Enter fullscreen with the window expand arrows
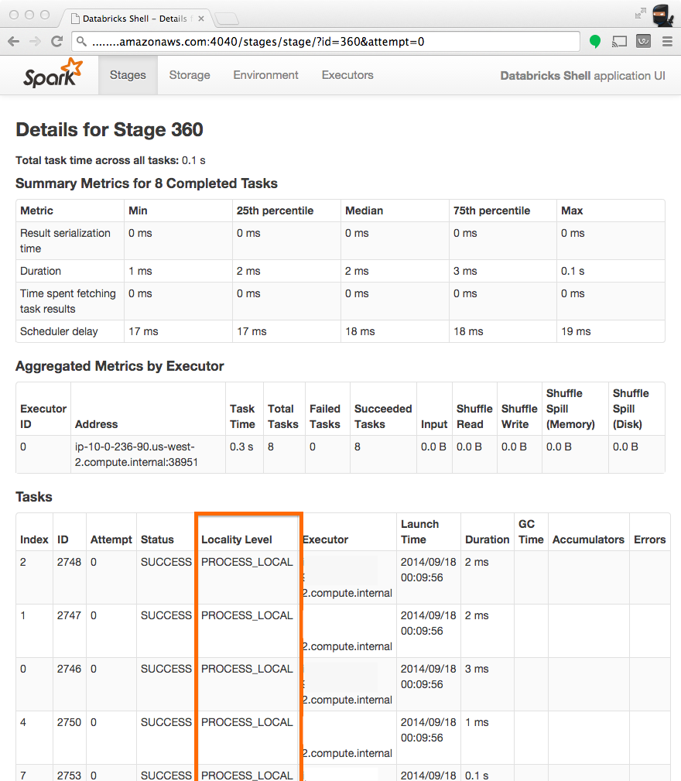 640,13
